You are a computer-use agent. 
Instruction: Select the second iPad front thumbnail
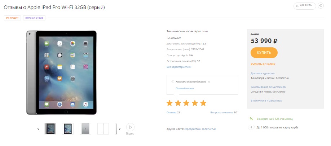pyautogui.click(x=68, y=129)
